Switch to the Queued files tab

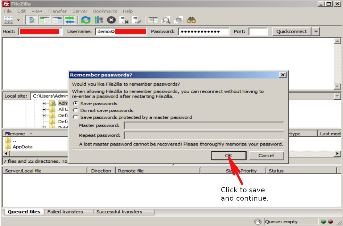[24, 212]
